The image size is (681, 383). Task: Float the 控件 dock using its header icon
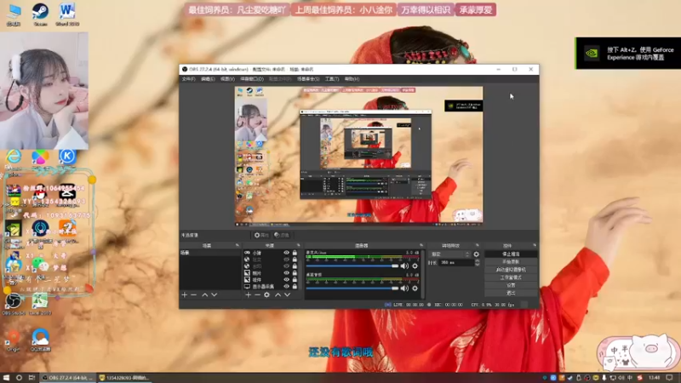535,245
